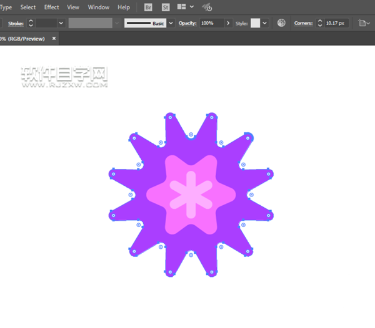The image size is (375, 328).
Task: Open the Effect menu
Action: pos(51,7)
